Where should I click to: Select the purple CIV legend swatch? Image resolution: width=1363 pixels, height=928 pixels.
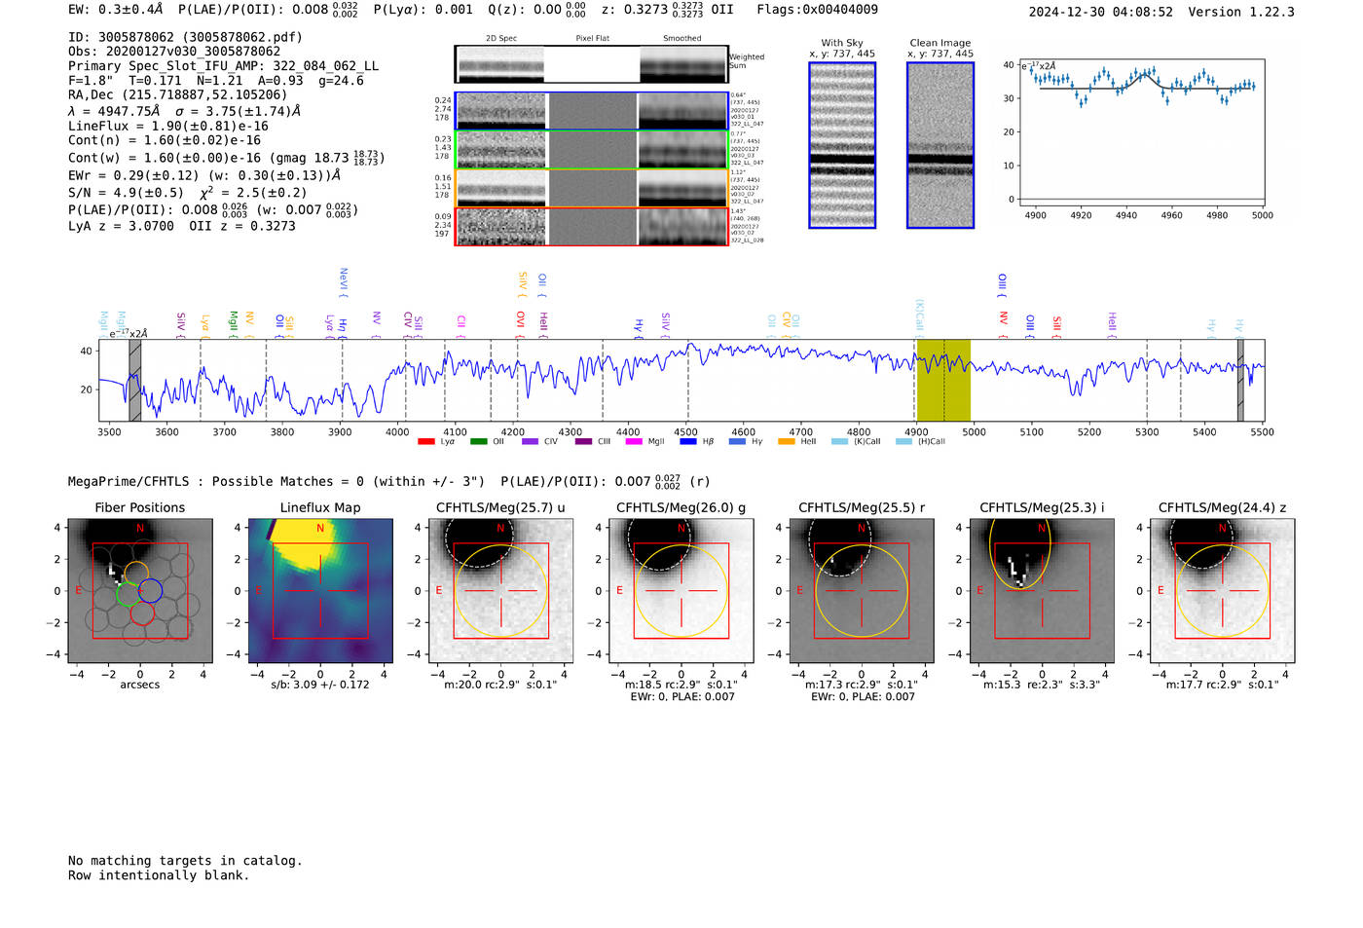(530, 441)
